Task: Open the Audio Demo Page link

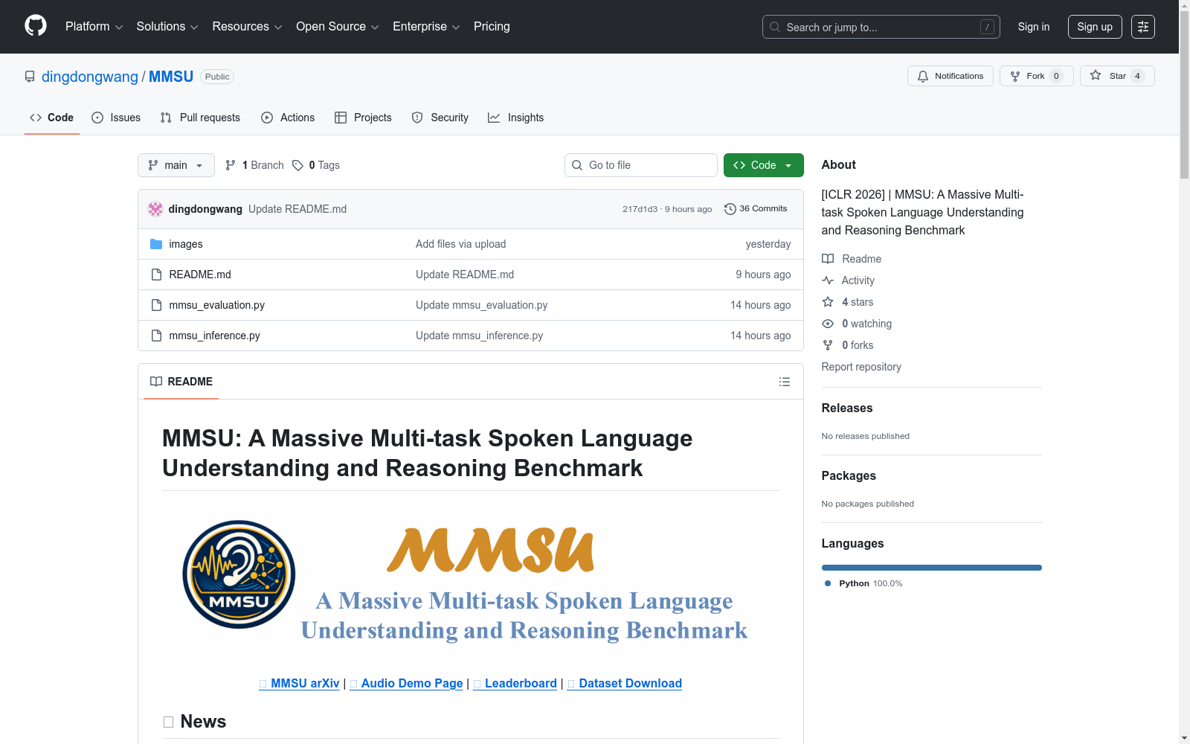Action: click(x=406, y=684)
